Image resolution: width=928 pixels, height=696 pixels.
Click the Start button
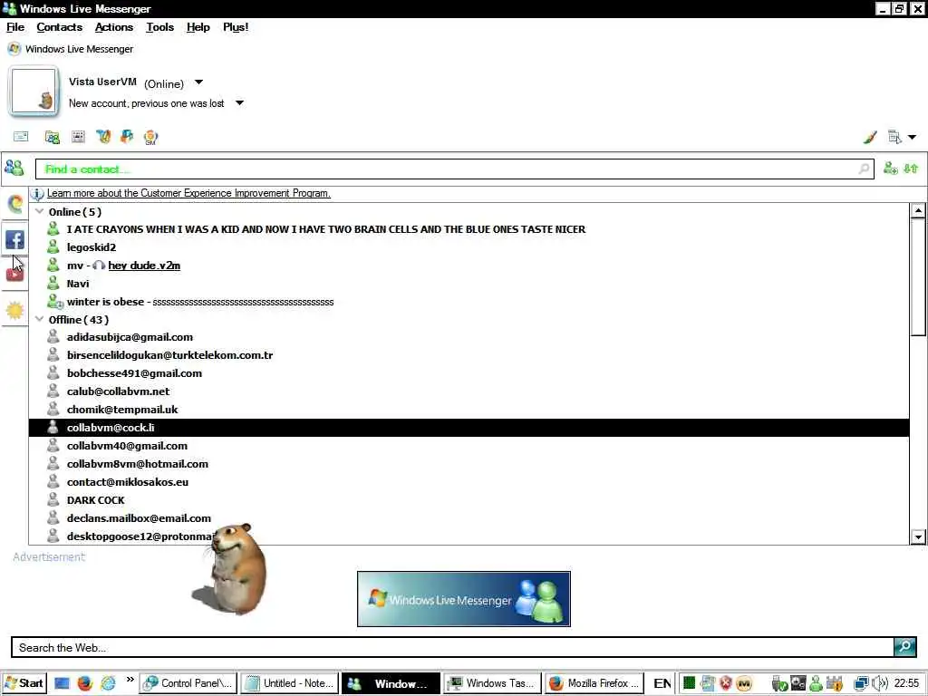pos(24,683)
